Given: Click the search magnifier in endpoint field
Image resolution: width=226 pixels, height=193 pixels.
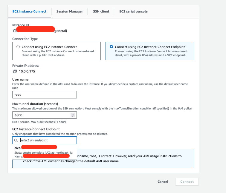Looking at the screenshot, I should (16, 140).
